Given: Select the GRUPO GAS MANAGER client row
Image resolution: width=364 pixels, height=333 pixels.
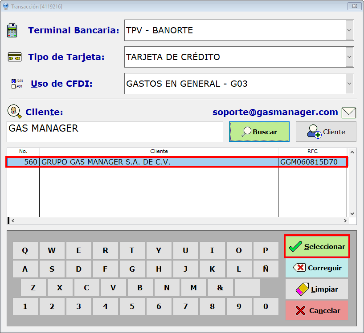Looking at the screenshot, I should click(159, 162).
